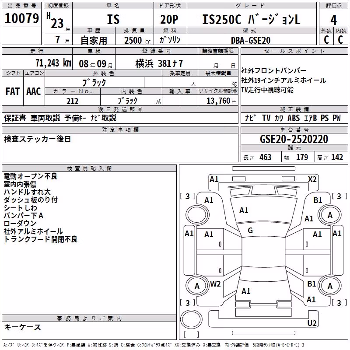Click the grade text IS250C バージョンL
Image resolution: width=350 pixels, height=350 pixels.
(x=251, y=19)
